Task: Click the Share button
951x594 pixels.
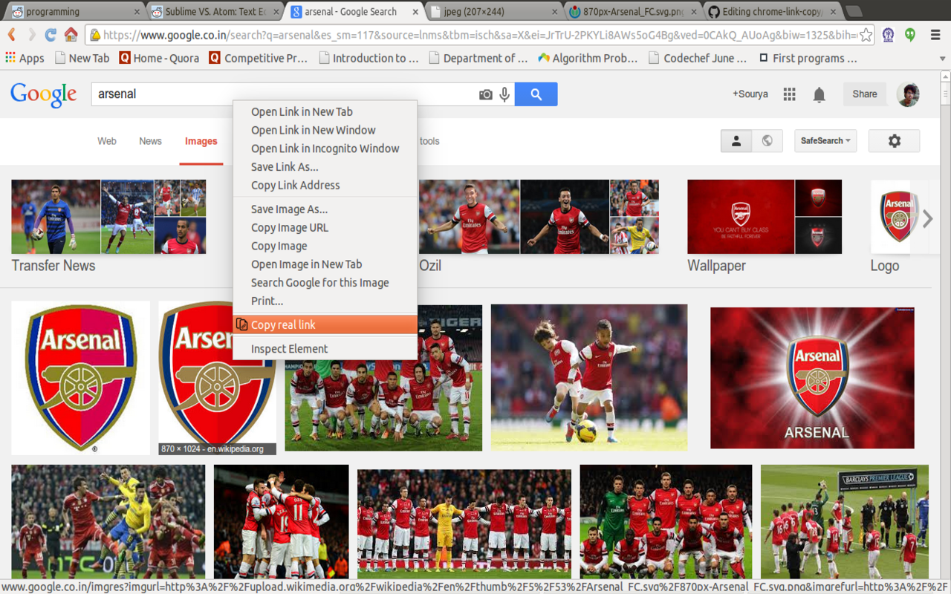Action: [x=865, y=94]
